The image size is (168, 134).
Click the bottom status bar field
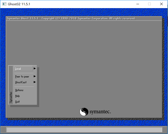[x=84, y=130]
